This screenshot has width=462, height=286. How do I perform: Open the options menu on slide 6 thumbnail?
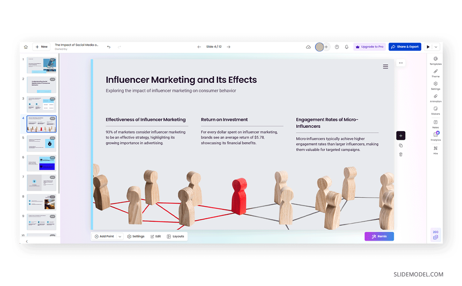click(x=52, y=158)
